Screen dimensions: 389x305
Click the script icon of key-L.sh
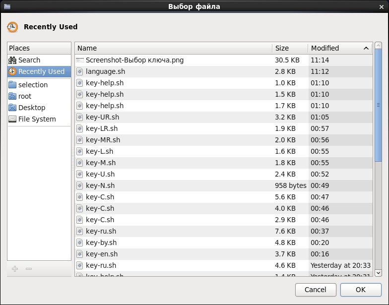pyautogui.click(x=79, y=151)
